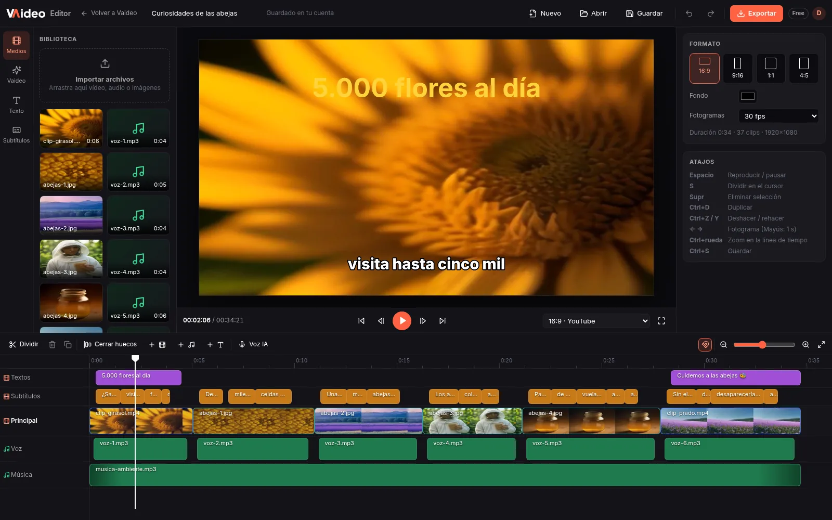Open the Texto sidebar panel
Screen dimensions: 832x520
[16, 105]
